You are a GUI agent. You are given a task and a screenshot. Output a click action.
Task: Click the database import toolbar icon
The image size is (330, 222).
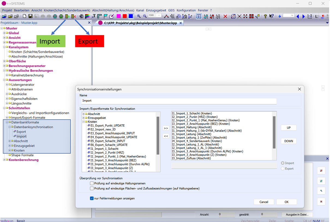(x=67, y=17)
